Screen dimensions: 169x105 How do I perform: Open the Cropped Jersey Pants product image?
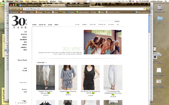tap(45, 77)
